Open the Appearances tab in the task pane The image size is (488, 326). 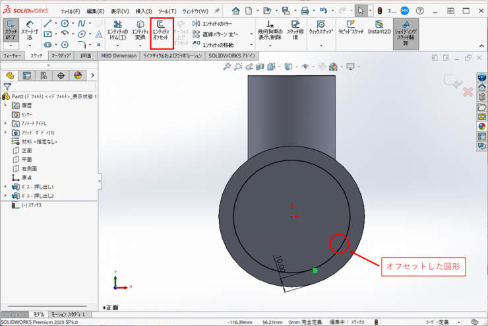point(481,126)
